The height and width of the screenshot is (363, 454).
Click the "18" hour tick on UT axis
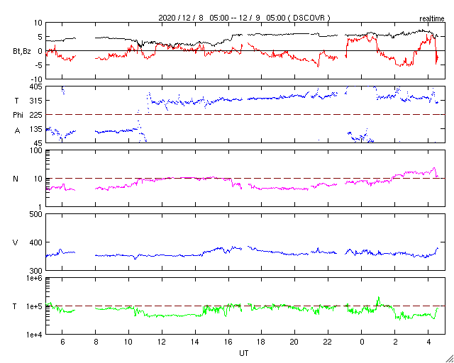click(x=262, y=342)
